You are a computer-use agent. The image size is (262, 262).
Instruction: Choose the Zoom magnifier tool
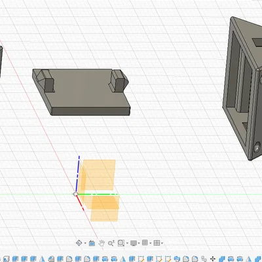pyautogui.click(x=111, y=243)
